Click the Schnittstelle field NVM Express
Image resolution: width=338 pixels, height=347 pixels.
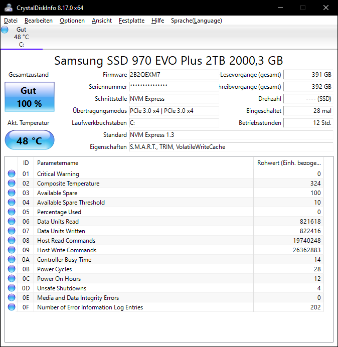click(x=174, y=99)
